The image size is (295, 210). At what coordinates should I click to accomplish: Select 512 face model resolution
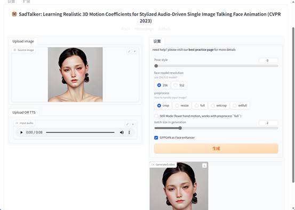[x=179, y=85]
